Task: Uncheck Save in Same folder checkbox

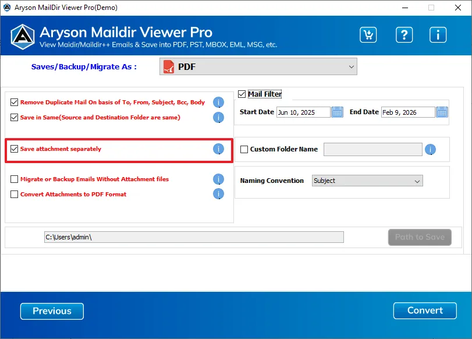Action: point(14,117)
